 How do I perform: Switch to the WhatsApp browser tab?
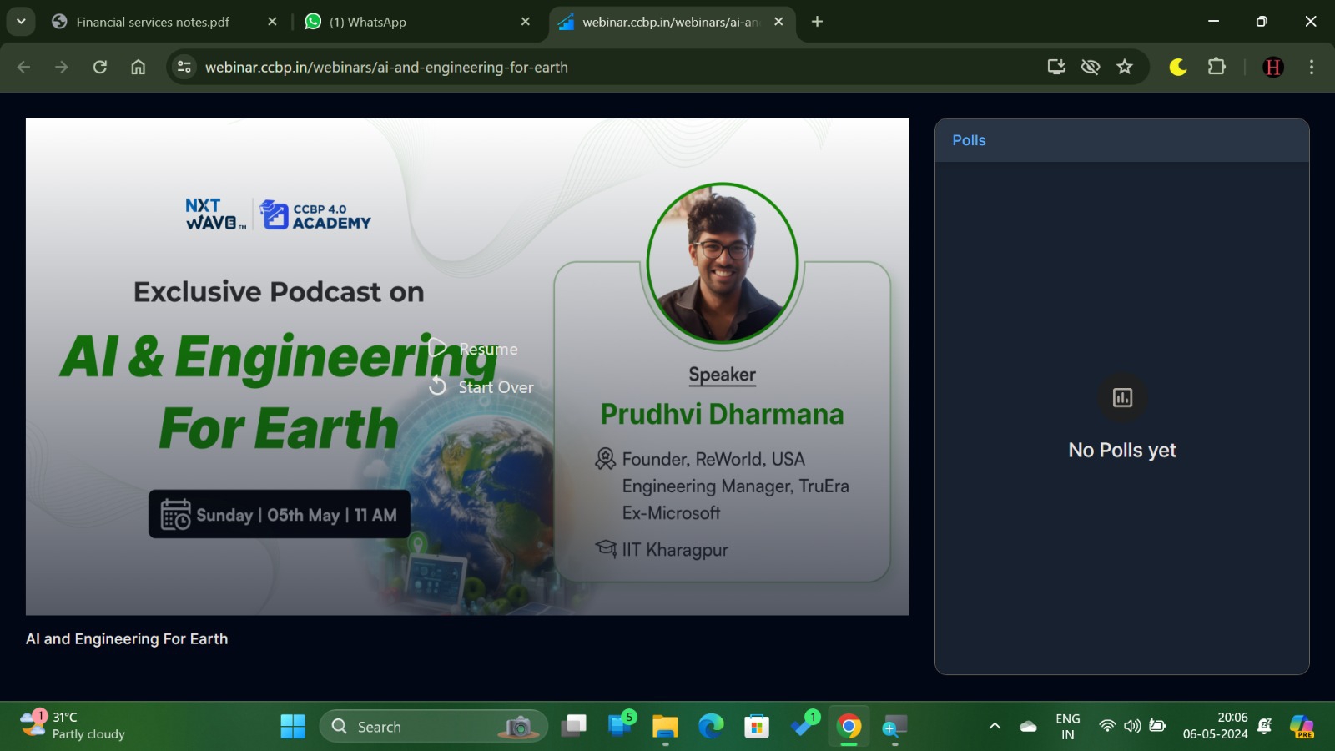coord(367,22)
